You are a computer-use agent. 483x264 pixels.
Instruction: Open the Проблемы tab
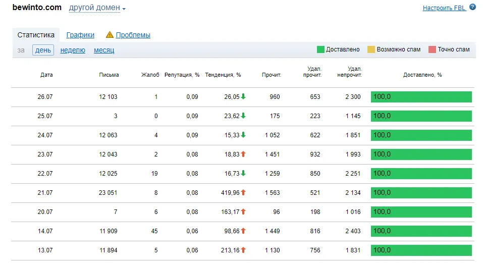[133, 35]
